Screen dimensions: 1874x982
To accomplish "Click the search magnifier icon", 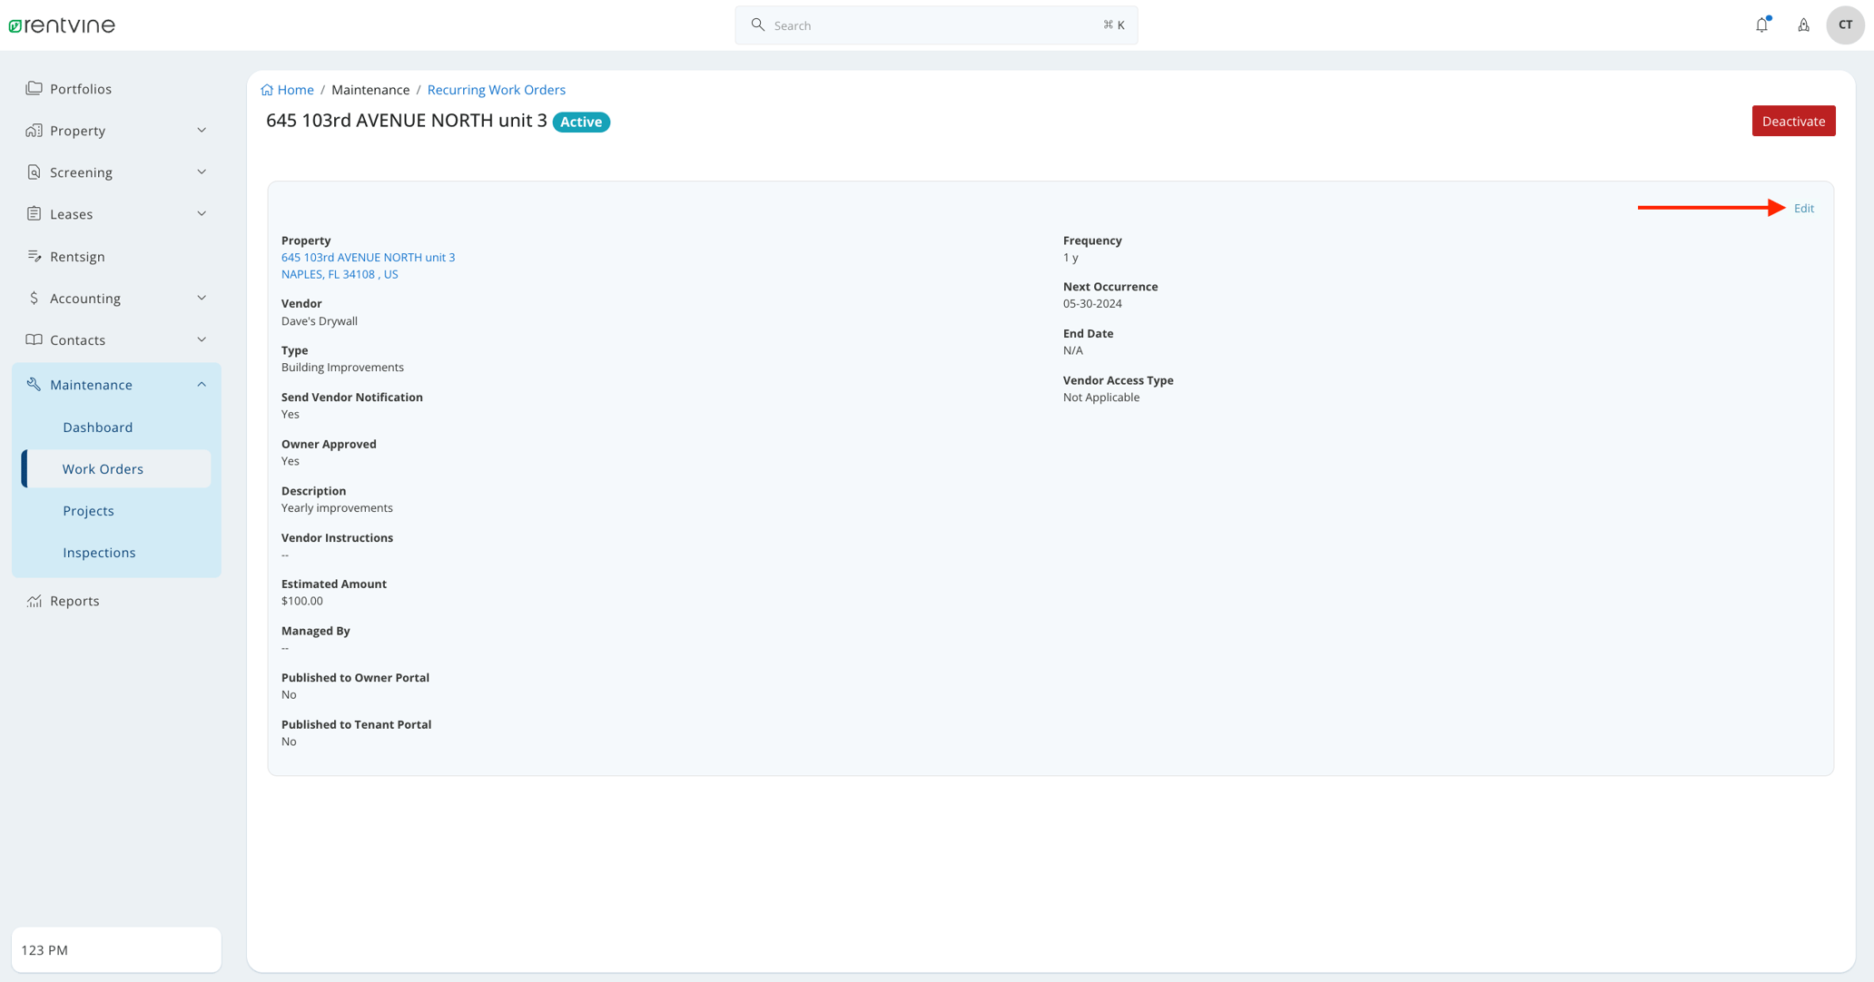I will [758, 25].
